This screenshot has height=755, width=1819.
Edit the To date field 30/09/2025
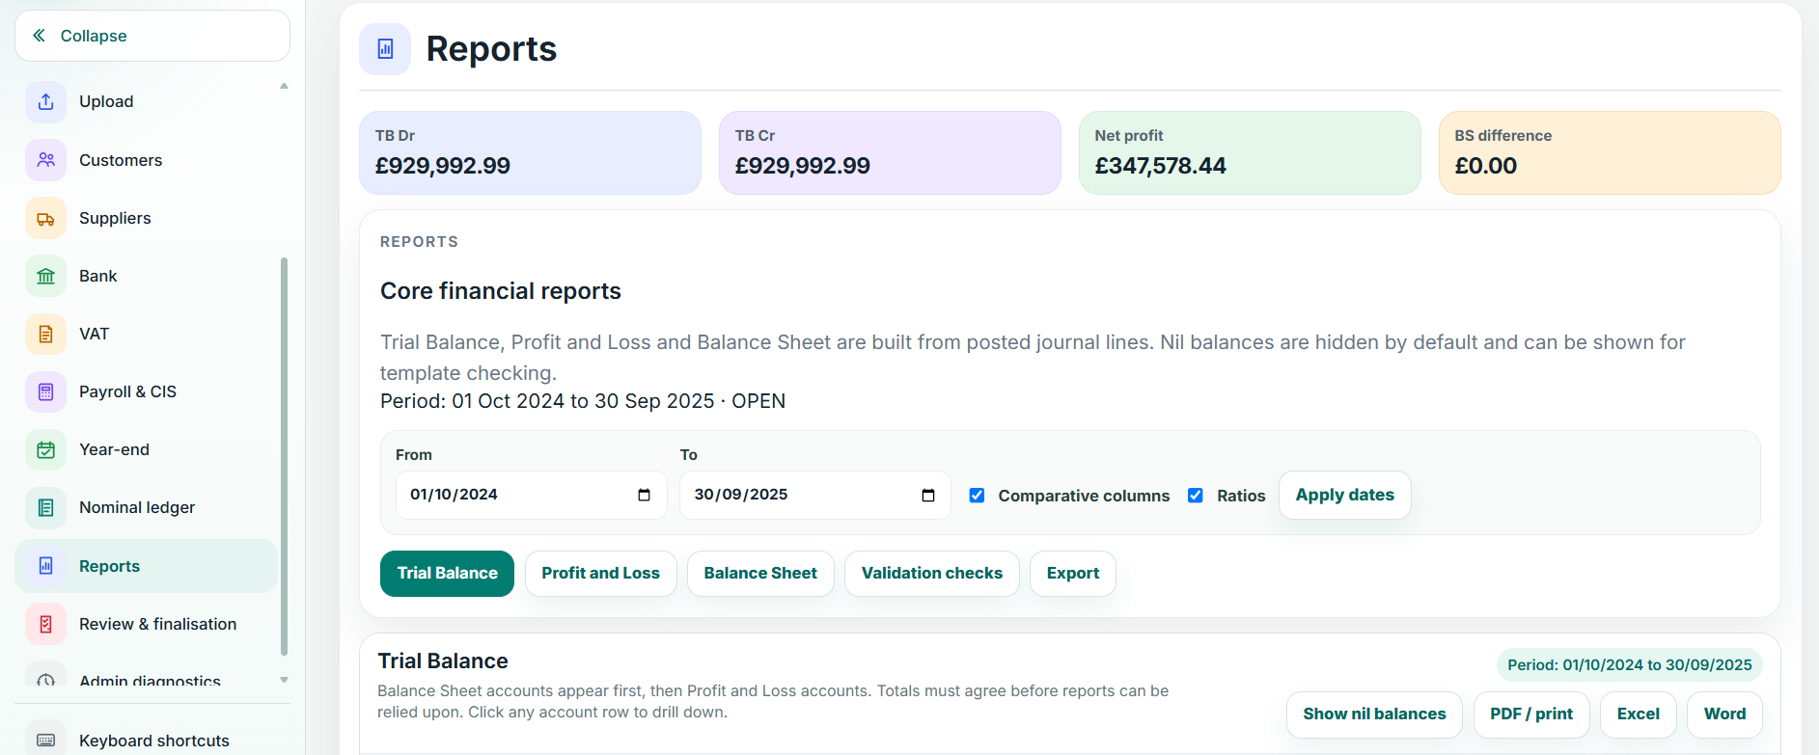pos(814,495)
